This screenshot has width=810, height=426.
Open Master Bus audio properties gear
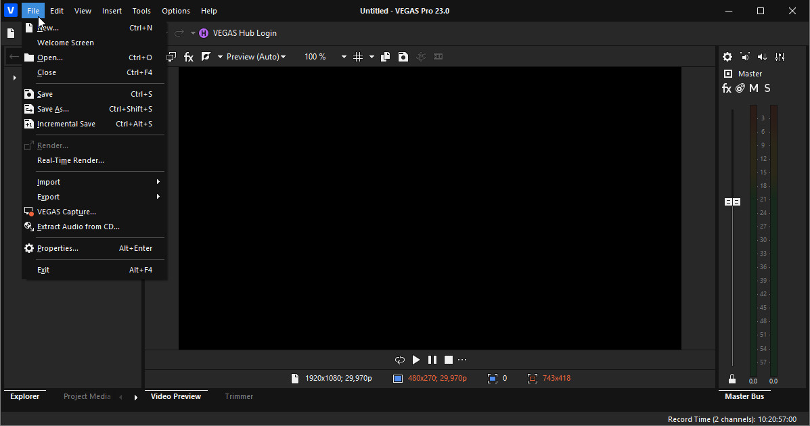[x=727, y=57]
